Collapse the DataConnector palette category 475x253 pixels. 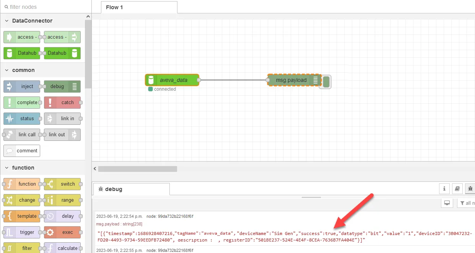point(42,21)
